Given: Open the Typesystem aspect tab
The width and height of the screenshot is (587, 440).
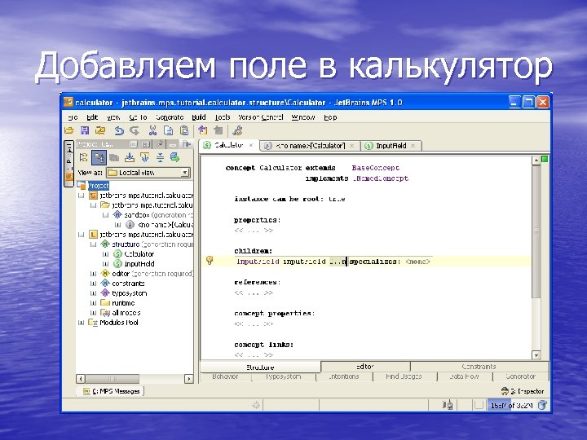Looking at the screenshot, I should click(x=284, y=376).
